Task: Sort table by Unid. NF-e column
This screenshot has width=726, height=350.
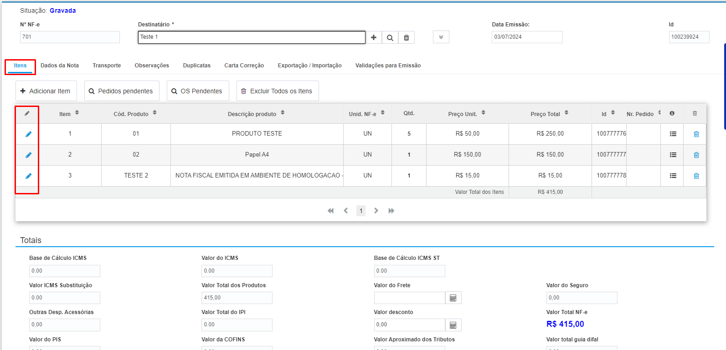Action: [383, 112]
